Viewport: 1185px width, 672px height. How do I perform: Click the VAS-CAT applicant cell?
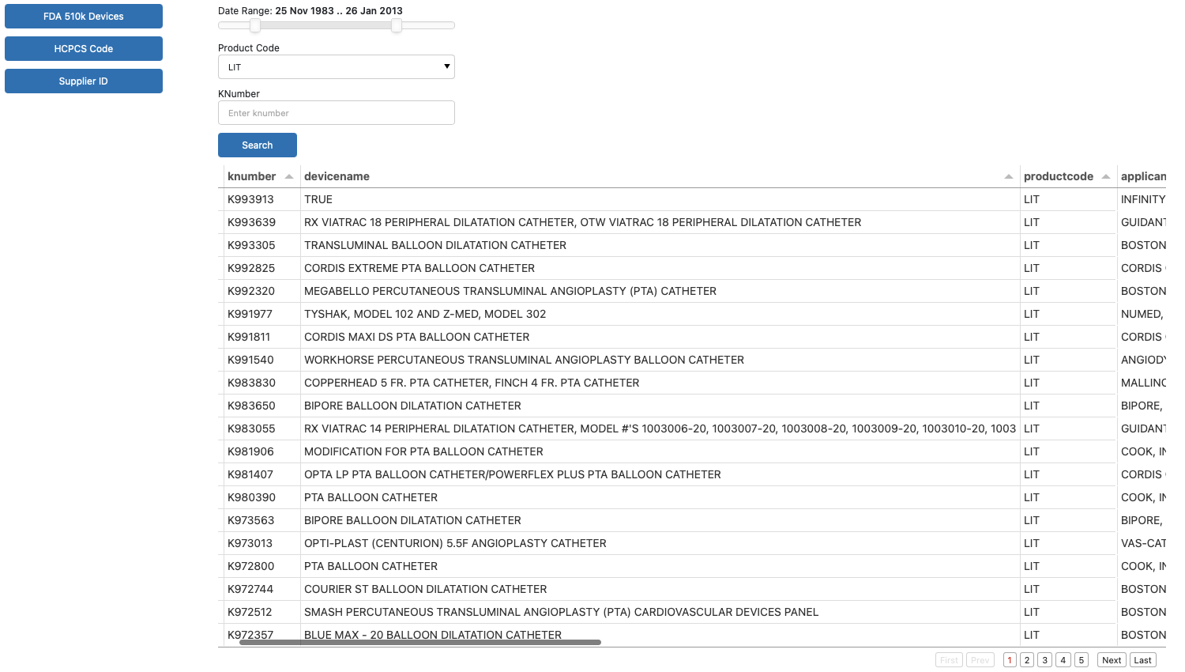(1142, 543)
